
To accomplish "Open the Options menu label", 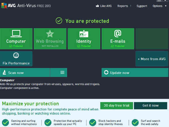I will pos(157,6).
